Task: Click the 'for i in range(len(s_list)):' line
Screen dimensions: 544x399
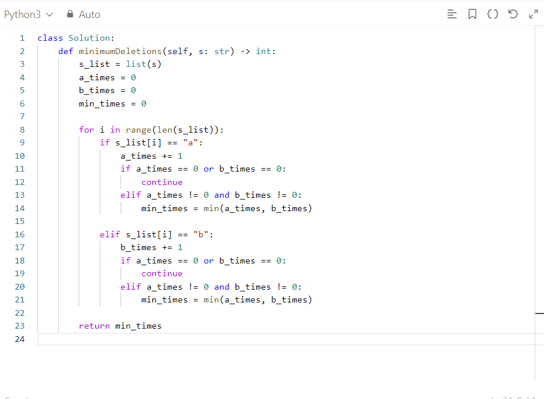Action: pyautogui.click(x=151, y=130)
